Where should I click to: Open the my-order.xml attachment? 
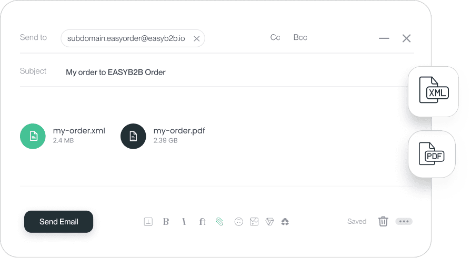click(63, 136)
